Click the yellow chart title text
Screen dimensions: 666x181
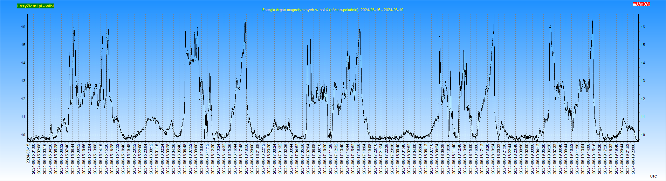[x=332, y=10]
